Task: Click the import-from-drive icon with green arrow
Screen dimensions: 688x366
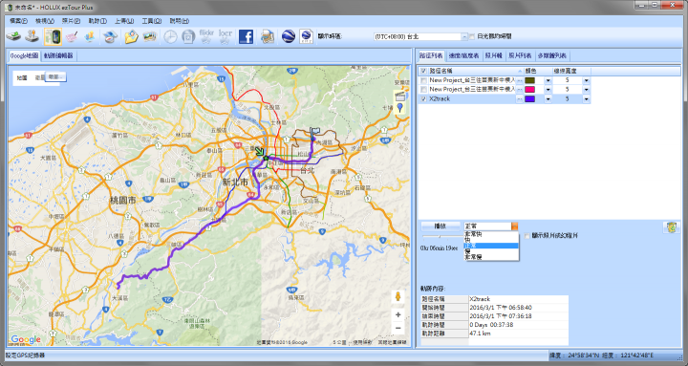Action: [13, 36]
